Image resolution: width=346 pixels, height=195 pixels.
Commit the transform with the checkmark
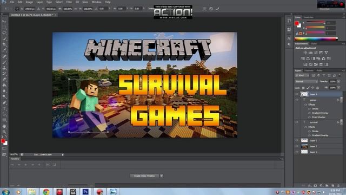217,9
